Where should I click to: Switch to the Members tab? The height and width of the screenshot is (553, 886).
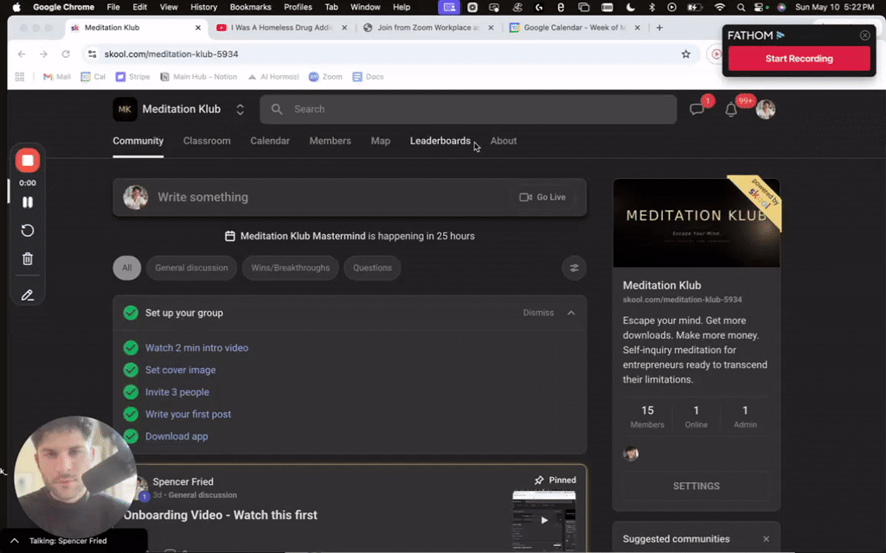click(330, 141)
